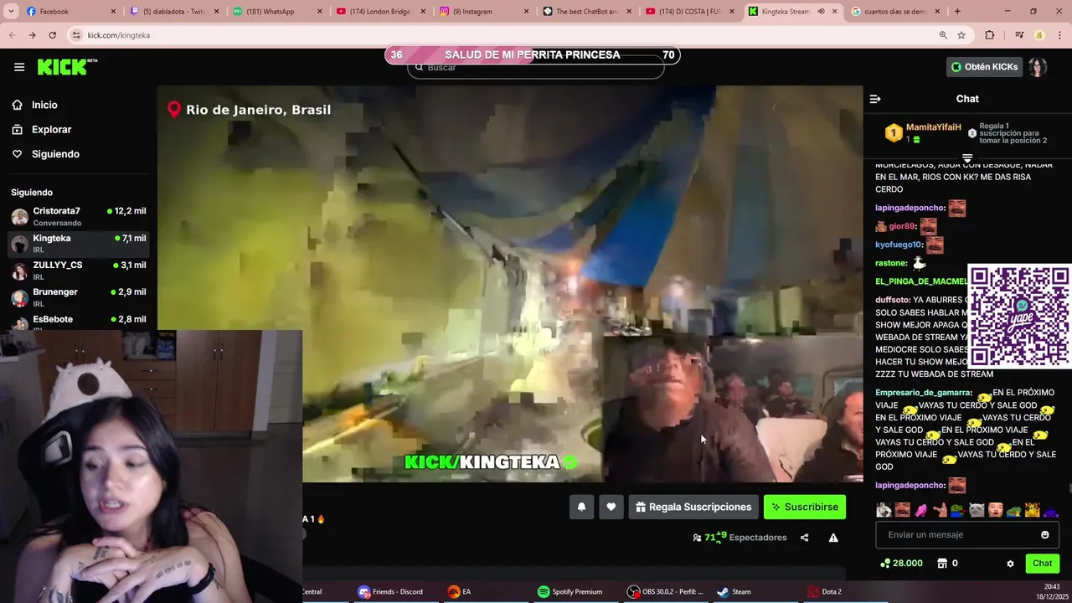Click MamitaYifaiH top gifter name
The height and width of the screenshot is (603, 1072).
tap(933, 127)
